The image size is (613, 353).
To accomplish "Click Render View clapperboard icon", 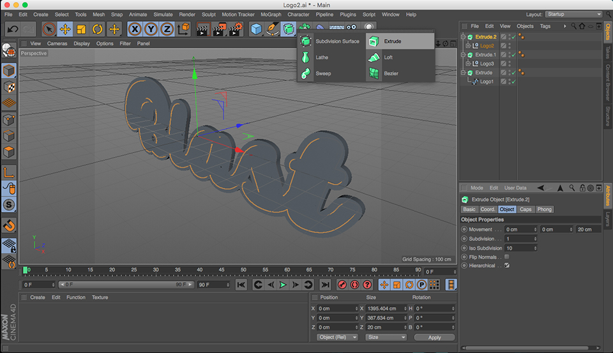I will [202, 29].
